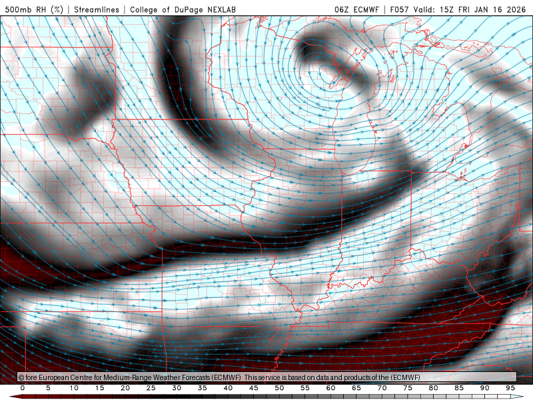Viewport: 533px width, 400px height.
Task: Click the '70' label on the RH scale
Action: pos(382,388)
